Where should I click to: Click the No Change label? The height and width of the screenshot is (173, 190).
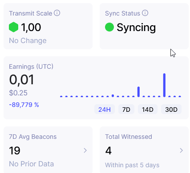(28, 40)
